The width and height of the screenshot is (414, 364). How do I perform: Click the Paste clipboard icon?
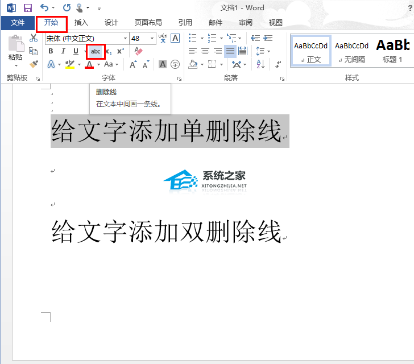[16, 44]
